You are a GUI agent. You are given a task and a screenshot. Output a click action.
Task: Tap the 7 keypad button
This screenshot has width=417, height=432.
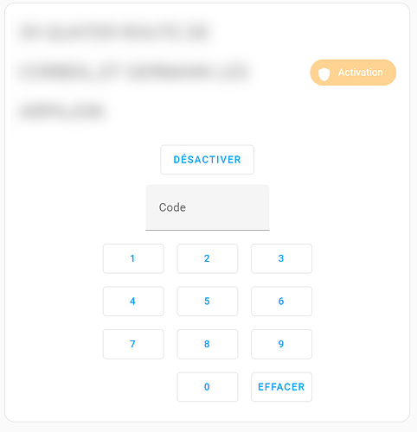(133, 344)
